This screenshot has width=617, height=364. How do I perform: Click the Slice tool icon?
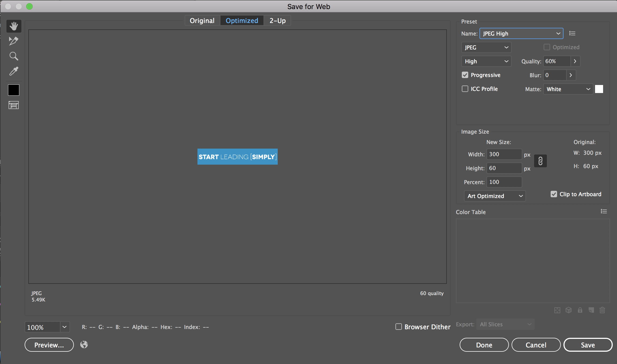(x=13, y=41)
